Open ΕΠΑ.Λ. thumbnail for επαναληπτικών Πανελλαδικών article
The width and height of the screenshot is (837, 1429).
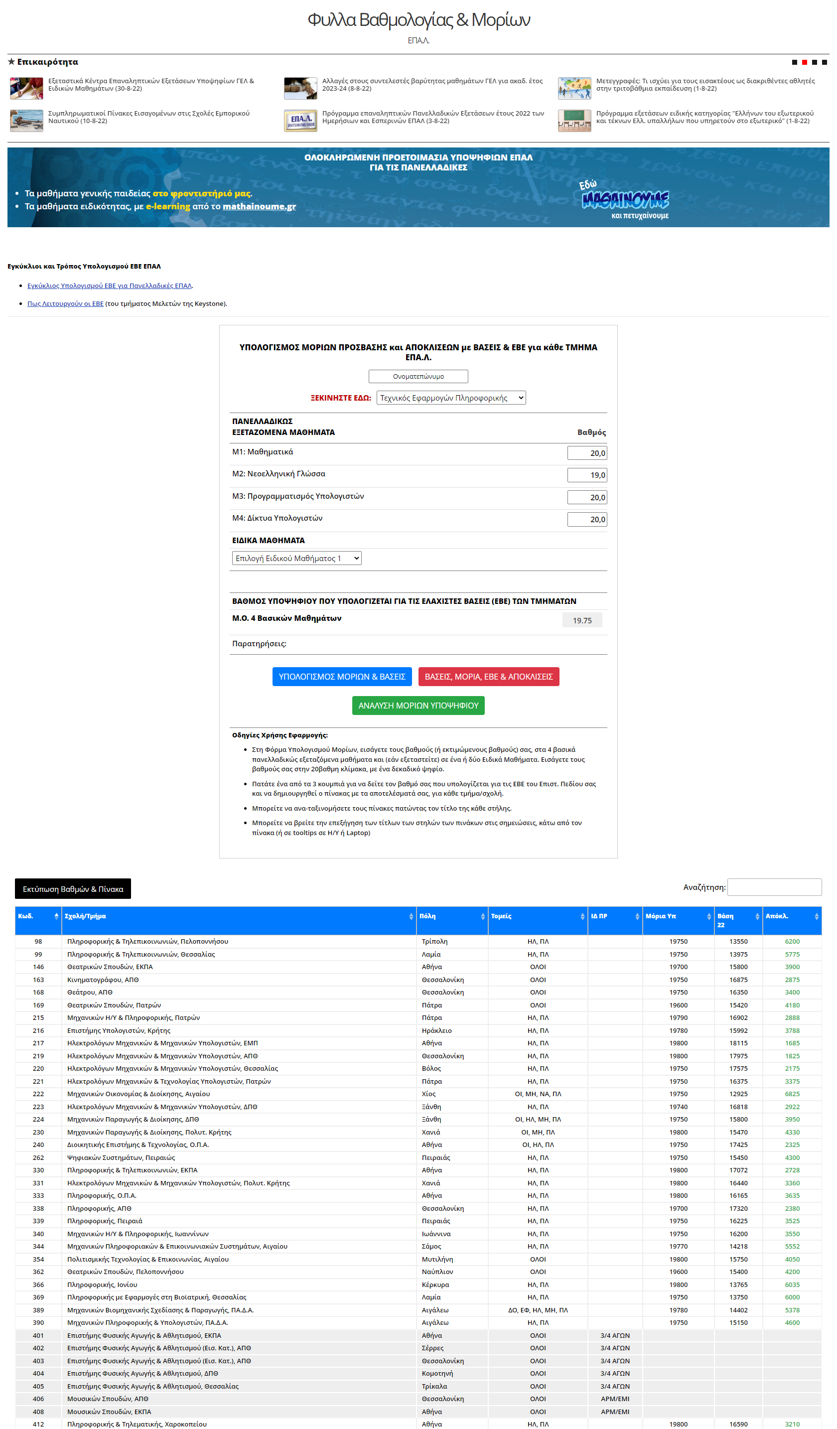[x=300, y=121]
